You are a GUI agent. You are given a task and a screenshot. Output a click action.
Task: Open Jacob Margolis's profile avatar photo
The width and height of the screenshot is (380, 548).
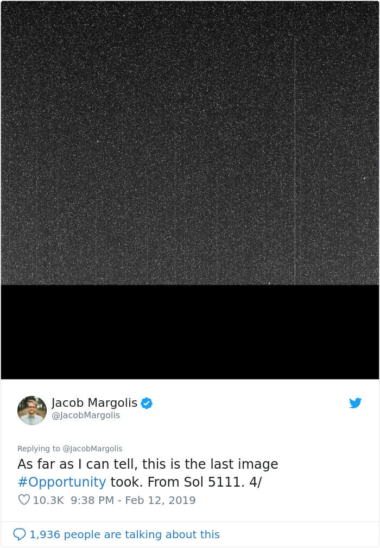pos(32,410)
